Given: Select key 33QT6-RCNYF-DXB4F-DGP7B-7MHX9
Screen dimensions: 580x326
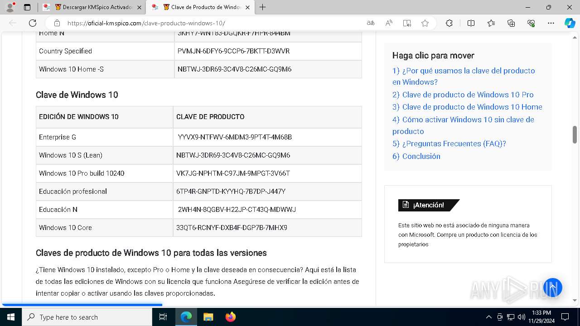Looking at the screenshot, I should coord(232,228).
